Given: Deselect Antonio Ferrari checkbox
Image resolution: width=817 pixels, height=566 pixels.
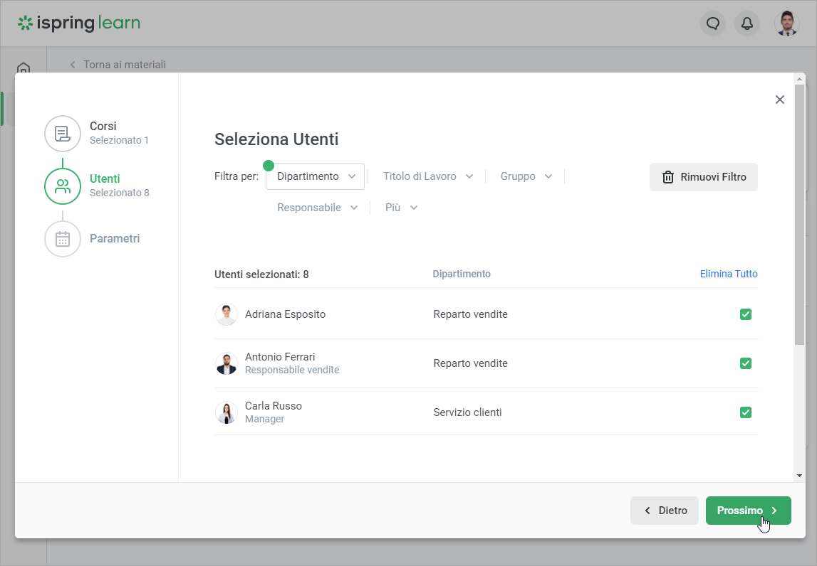Looking at the screenshot, I should (746, 363).
